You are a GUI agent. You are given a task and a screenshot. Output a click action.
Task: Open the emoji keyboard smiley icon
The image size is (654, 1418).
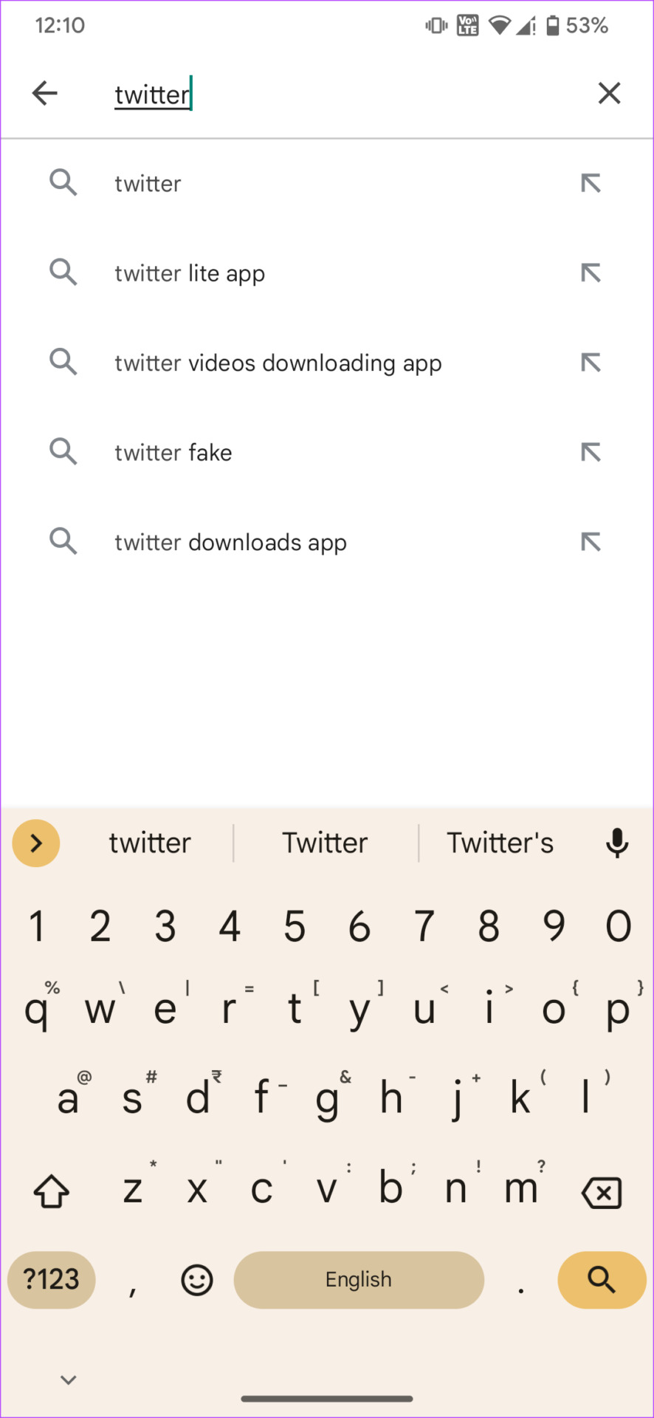[197, 1280]
